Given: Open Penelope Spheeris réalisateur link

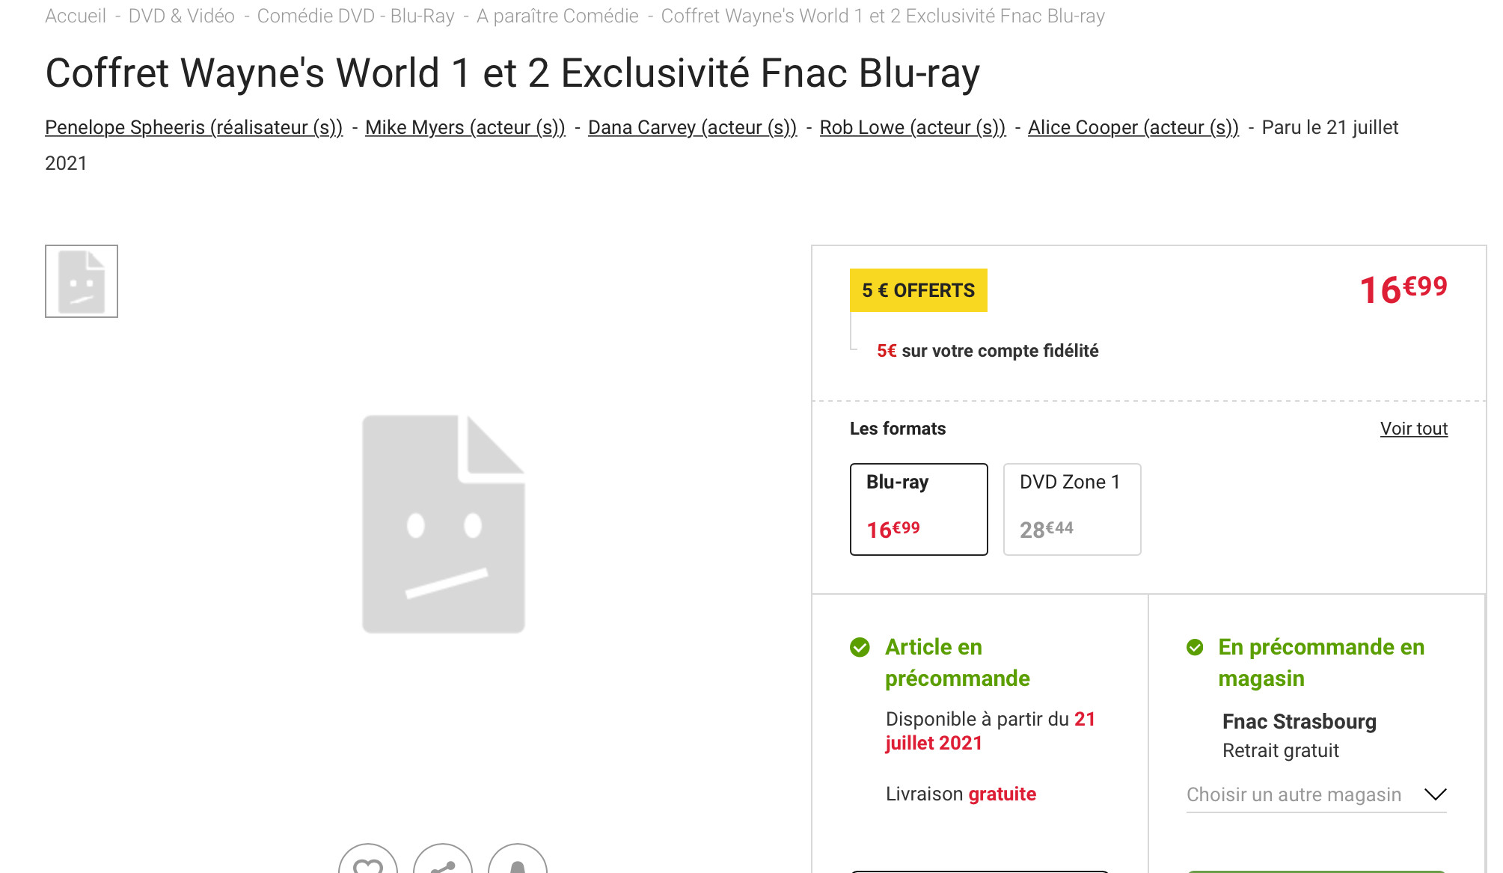Looking at the screenshot, I should [194, 127].
